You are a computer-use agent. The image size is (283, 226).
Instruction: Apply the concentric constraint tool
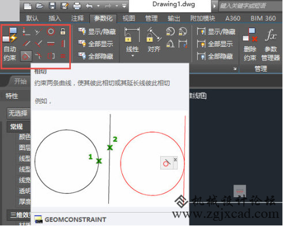[51, 31]
